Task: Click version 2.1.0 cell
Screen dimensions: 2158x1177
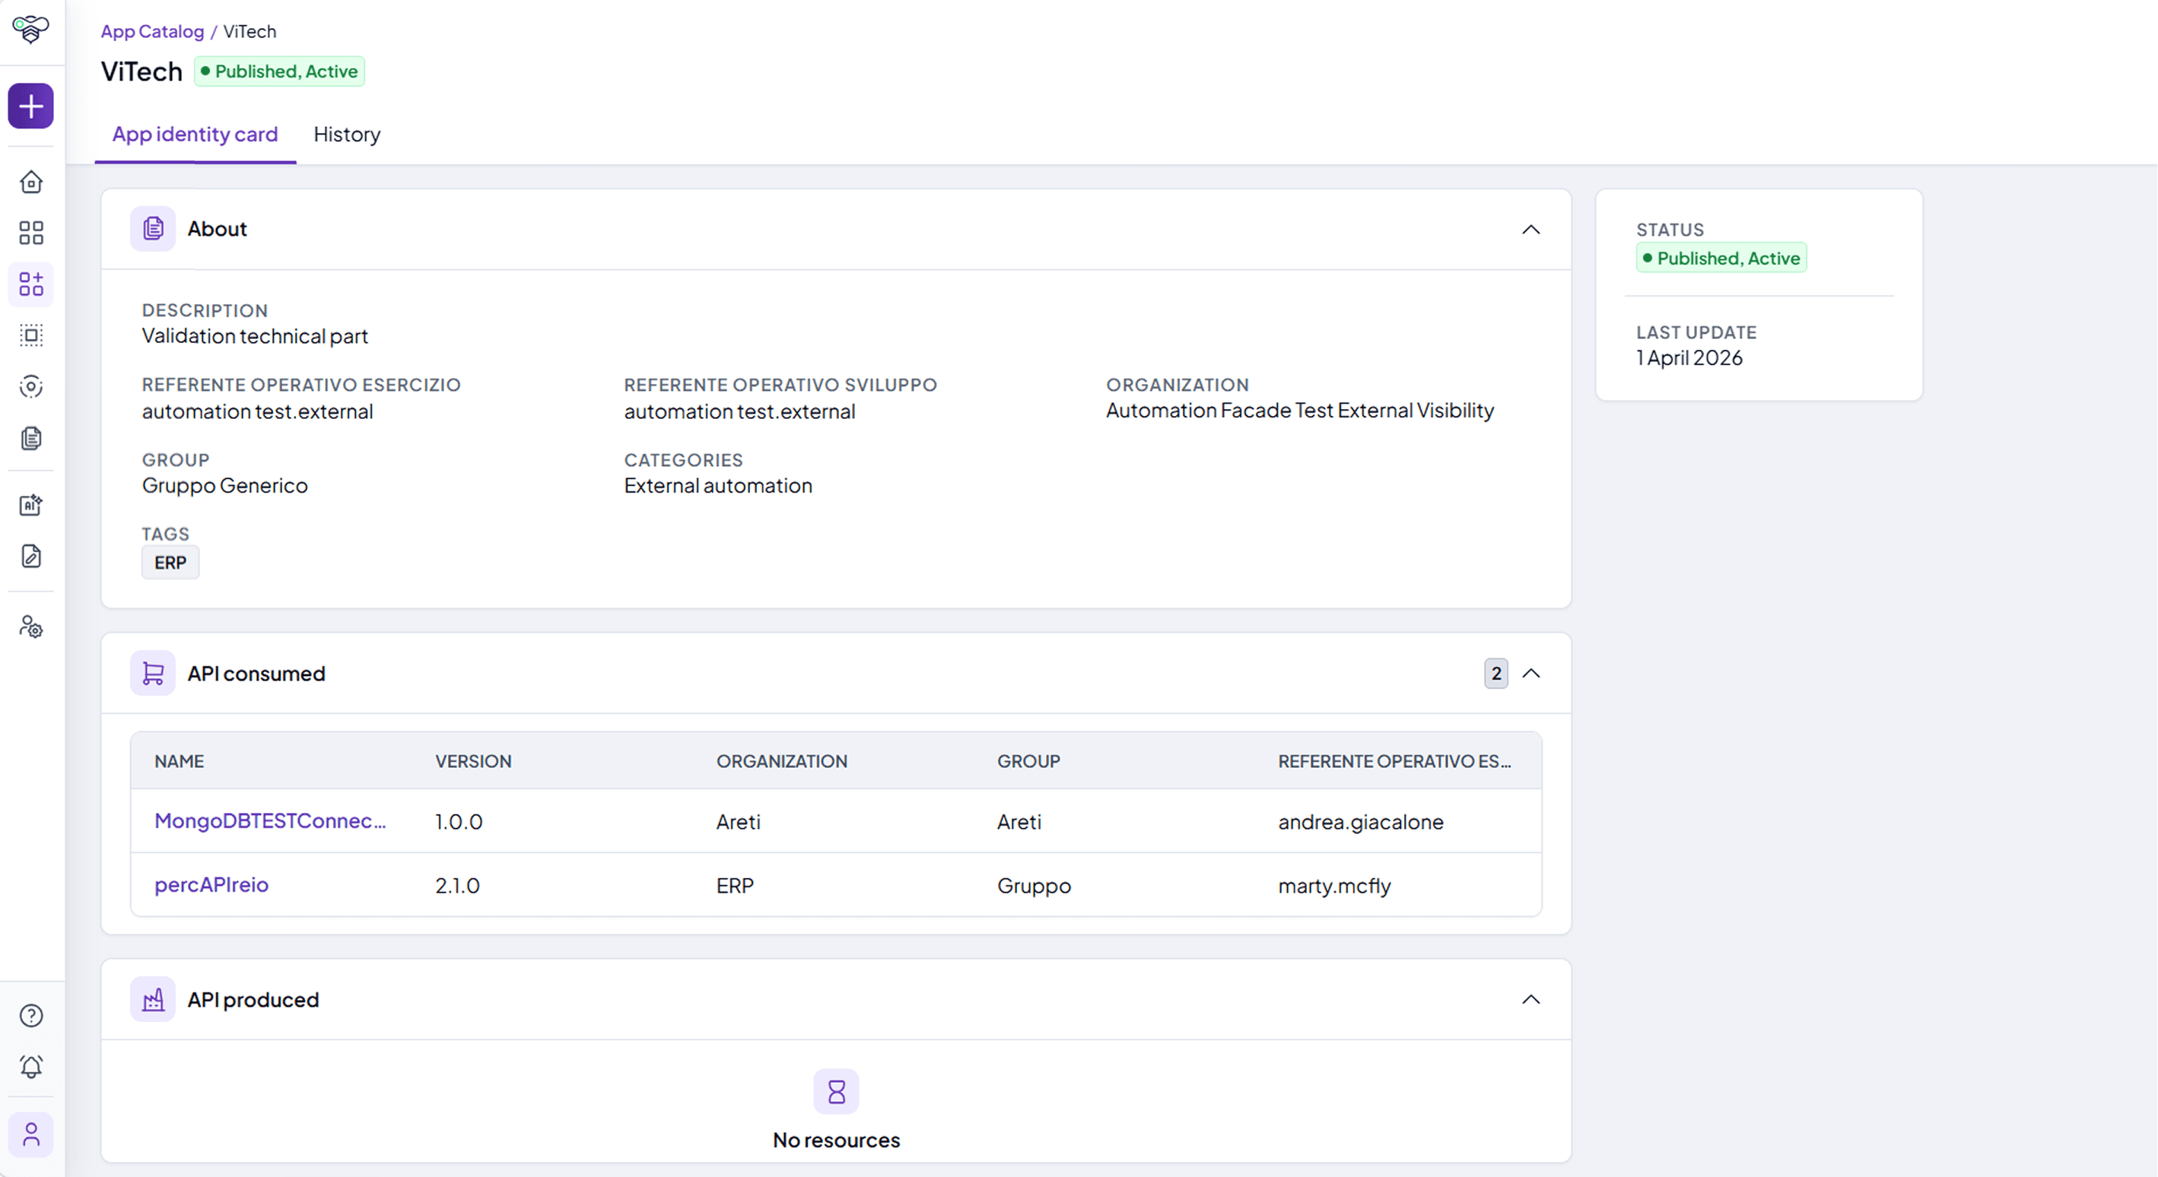Action: click(457, 886)
